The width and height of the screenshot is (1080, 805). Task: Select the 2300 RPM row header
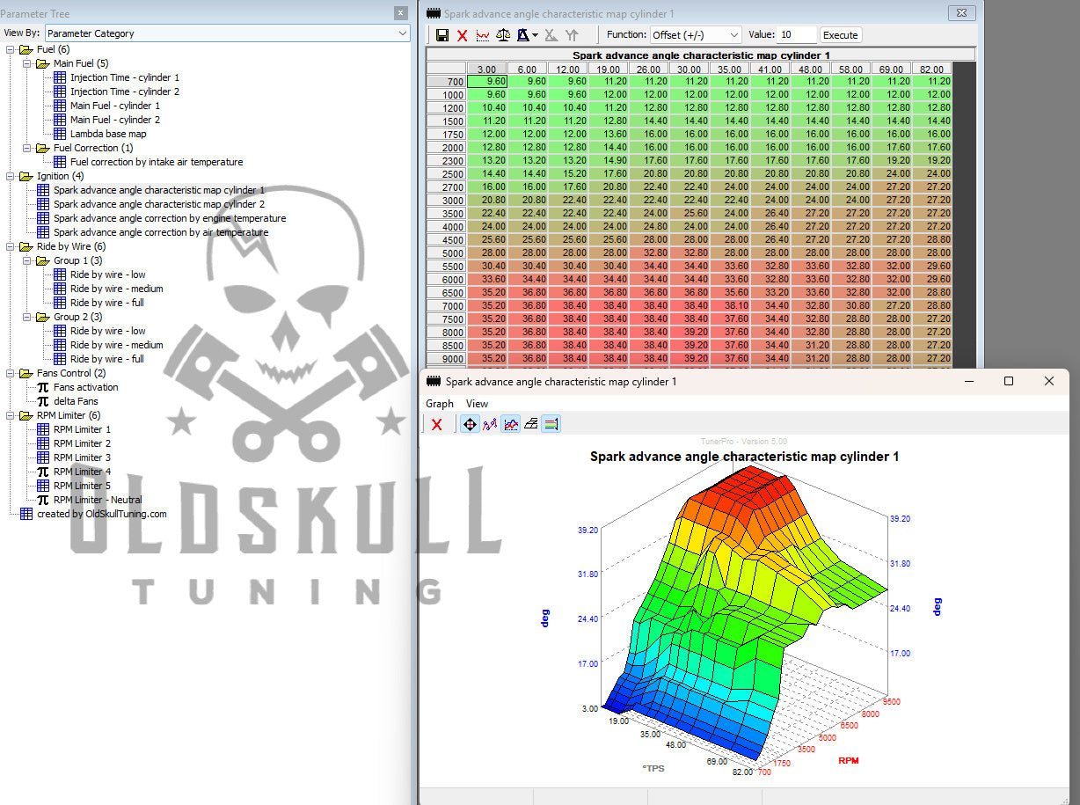tap(446, 160)
